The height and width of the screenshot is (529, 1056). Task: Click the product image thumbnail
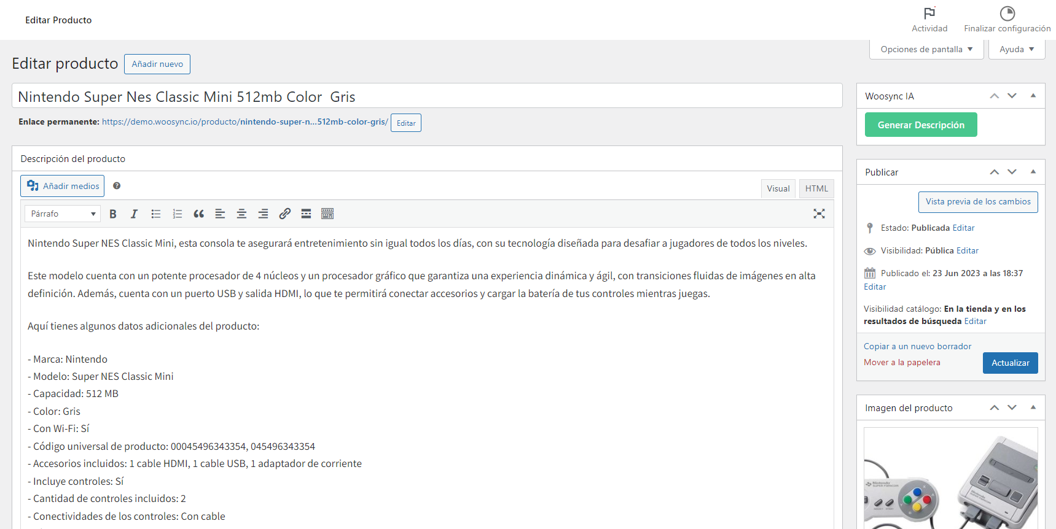[x=951, y=478]
